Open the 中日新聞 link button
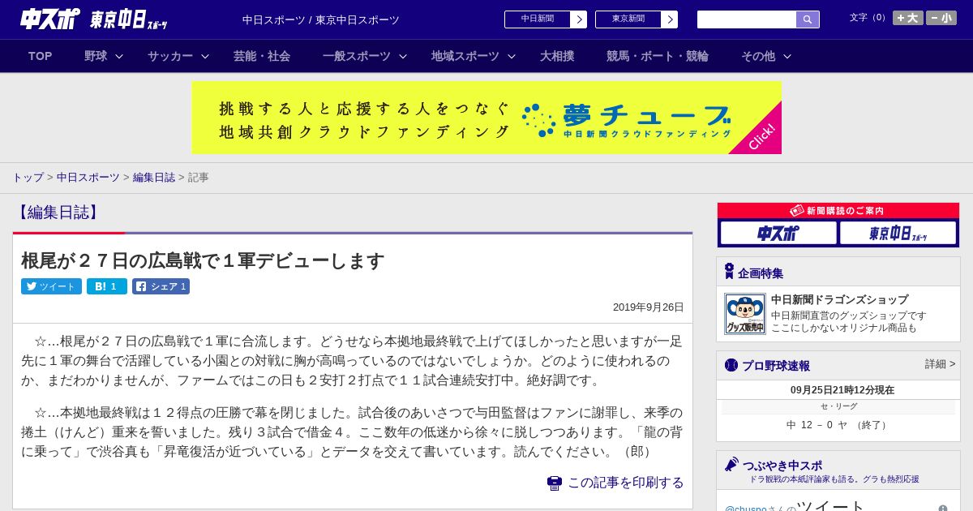 pyautogui.click(x=538, y=19)
